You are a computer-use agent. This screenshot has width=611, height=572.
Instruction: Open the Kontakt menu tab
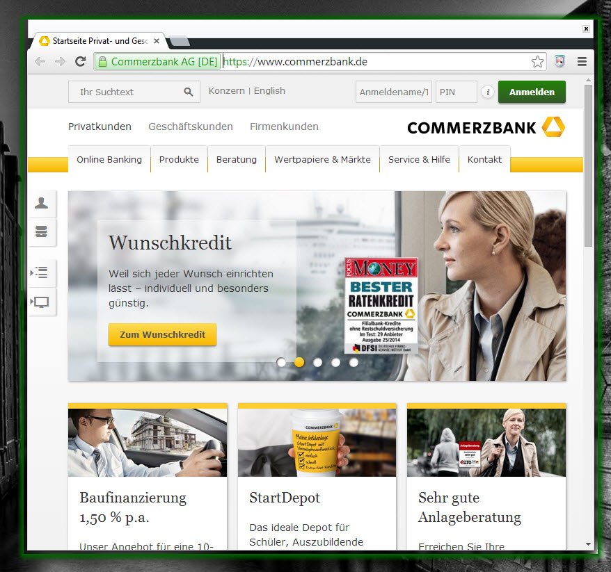pos(484,159)
